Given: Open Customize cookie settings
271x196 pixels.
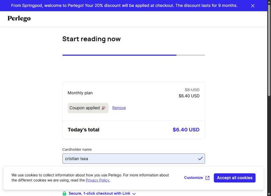Looking at the screenshot, I should pos(194,178).
